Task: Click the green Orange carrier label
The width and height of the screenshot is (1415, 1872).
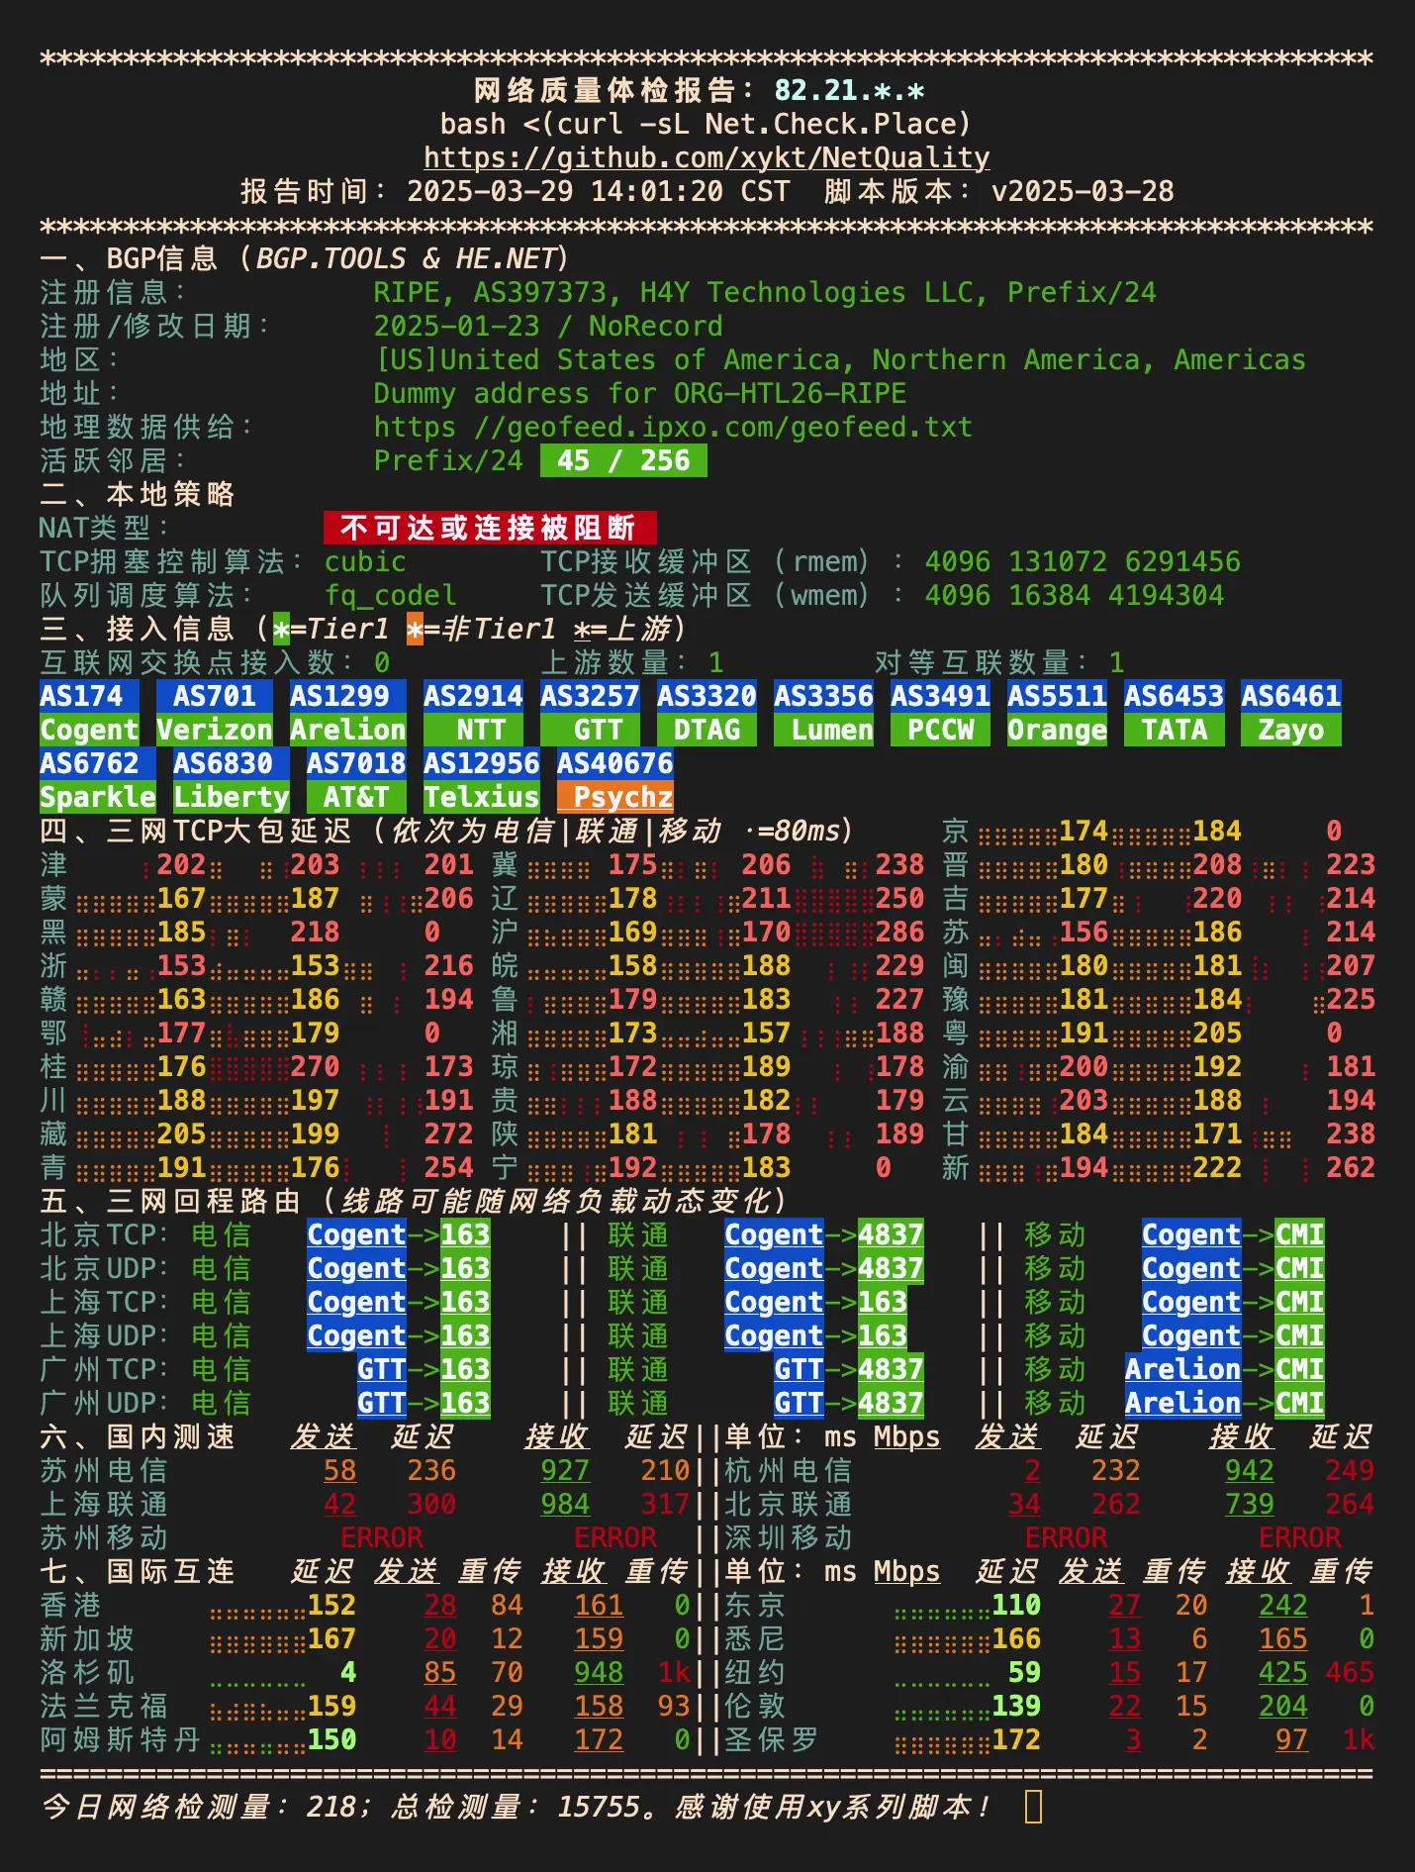Action: [x=1057, y=730]
